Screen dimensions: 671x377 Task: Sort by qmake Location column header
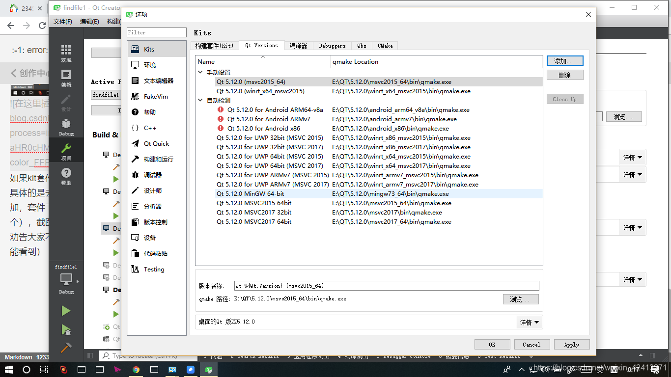point(437,62)
